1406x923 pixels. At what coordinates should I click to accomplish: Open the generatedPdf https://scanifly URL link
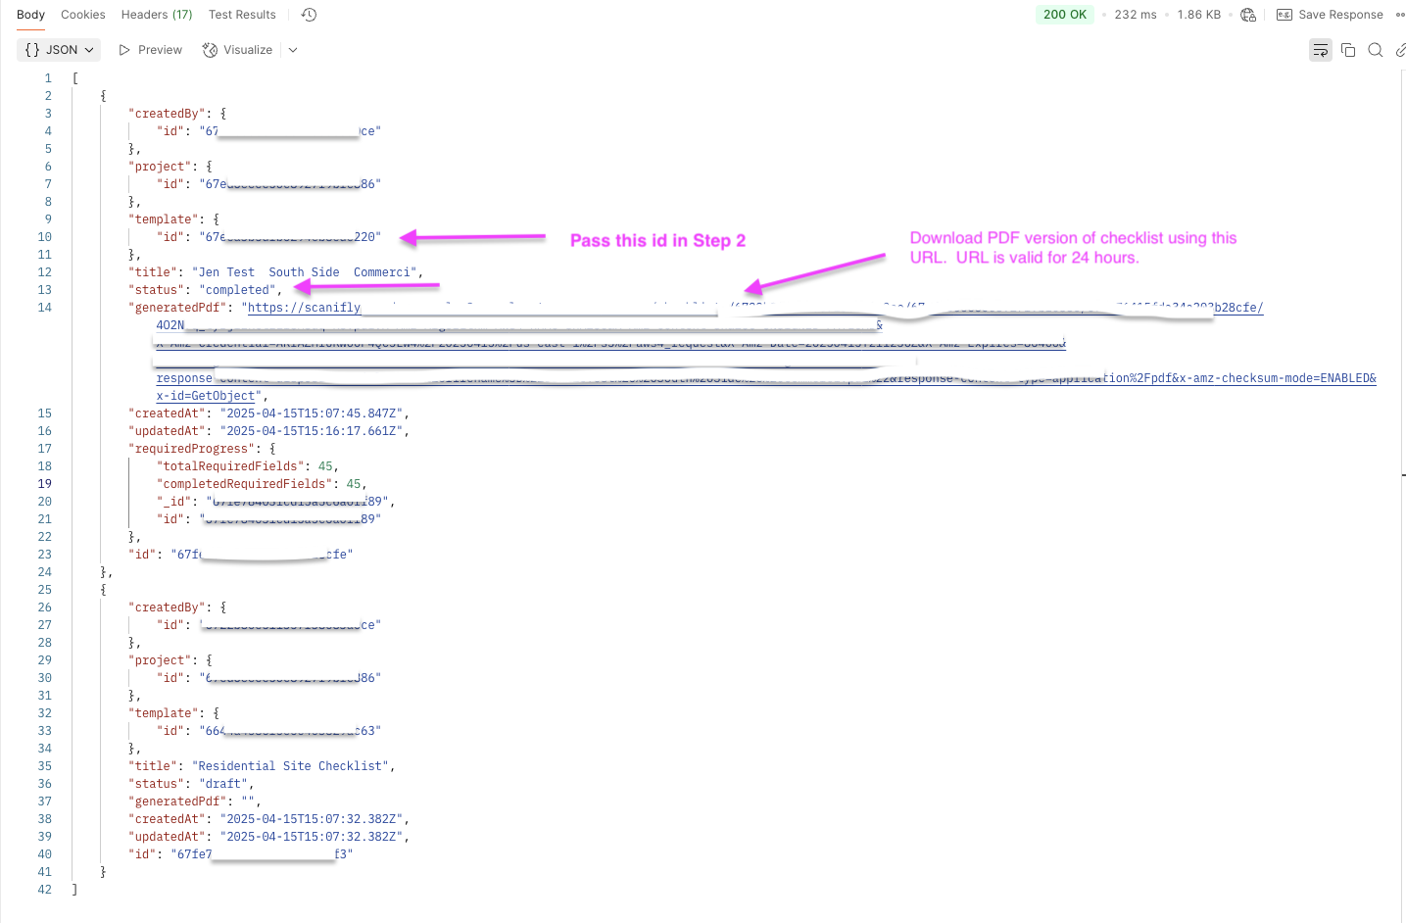click(x=305, y=308)
